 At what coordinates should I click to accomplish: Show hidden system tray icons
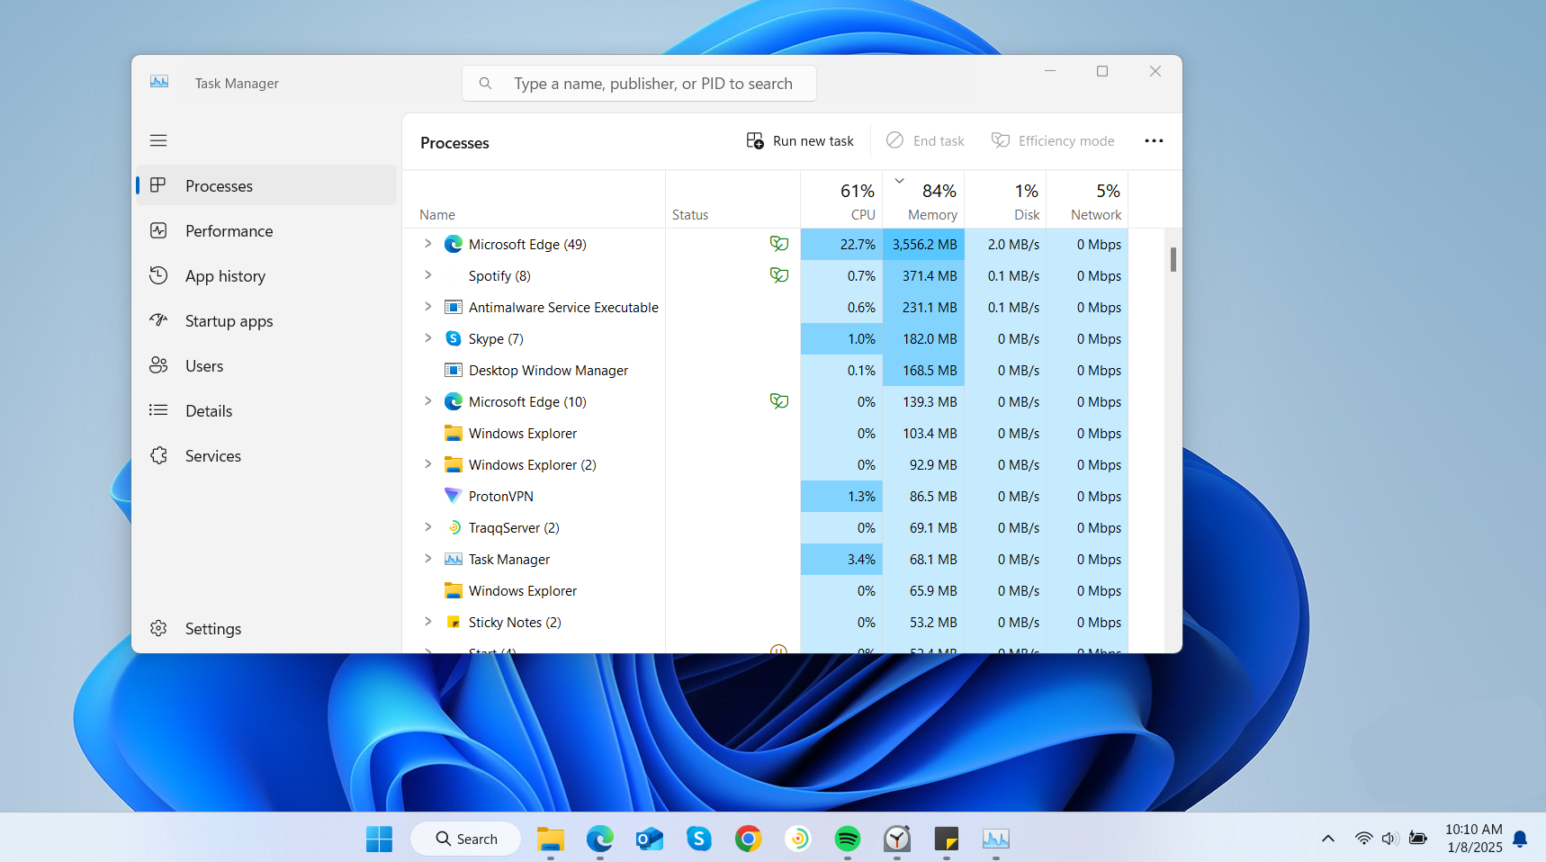click(x=1328, y=839)
